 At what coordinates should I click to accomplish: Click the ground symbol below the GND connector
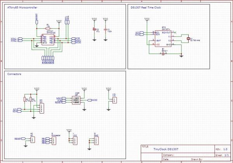point(89,149)
